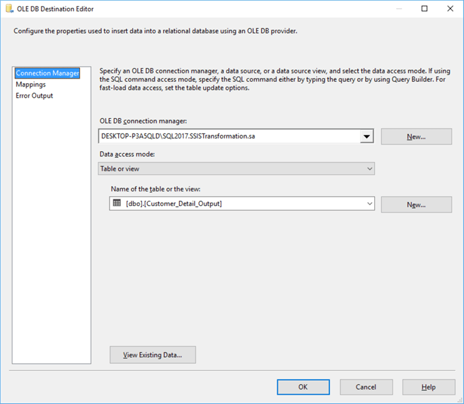This screenshot has width=464, height=404.
Task: Close the OLE DB Destination Editor dialog
Action: coord(450,9)
